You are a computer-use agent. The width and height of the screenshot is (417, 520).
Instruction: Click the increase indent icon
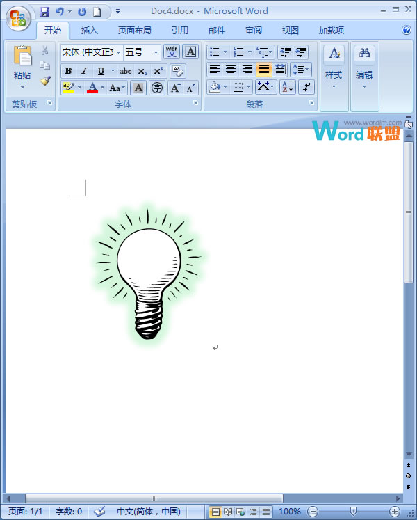[x=302, y=52]
